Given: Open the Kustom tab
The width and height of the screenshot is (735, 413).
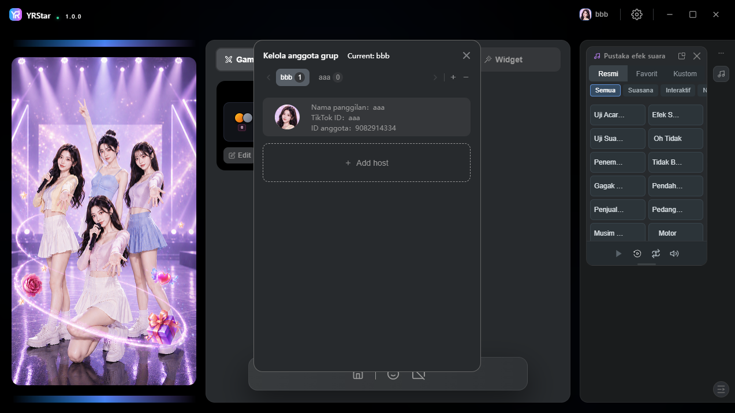Looking at the screenshot, I should pyautogui.click(x=685, y=73).
